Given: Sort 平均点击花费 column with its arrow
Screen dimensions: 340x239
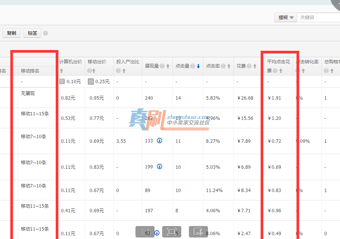Looking at the screenshot, I should pyautogui.click(x=281, y=71).
